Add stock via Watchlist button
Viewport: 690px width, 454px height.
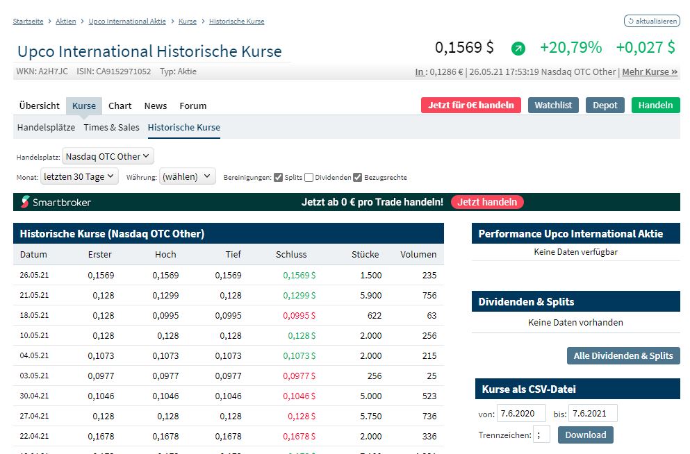pyautogui.click(x=553, y=105)
